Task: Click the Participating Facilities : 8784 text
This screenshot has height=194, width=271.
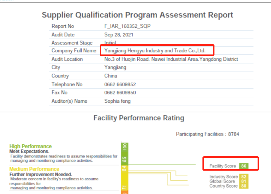Action: click(207, 134)
